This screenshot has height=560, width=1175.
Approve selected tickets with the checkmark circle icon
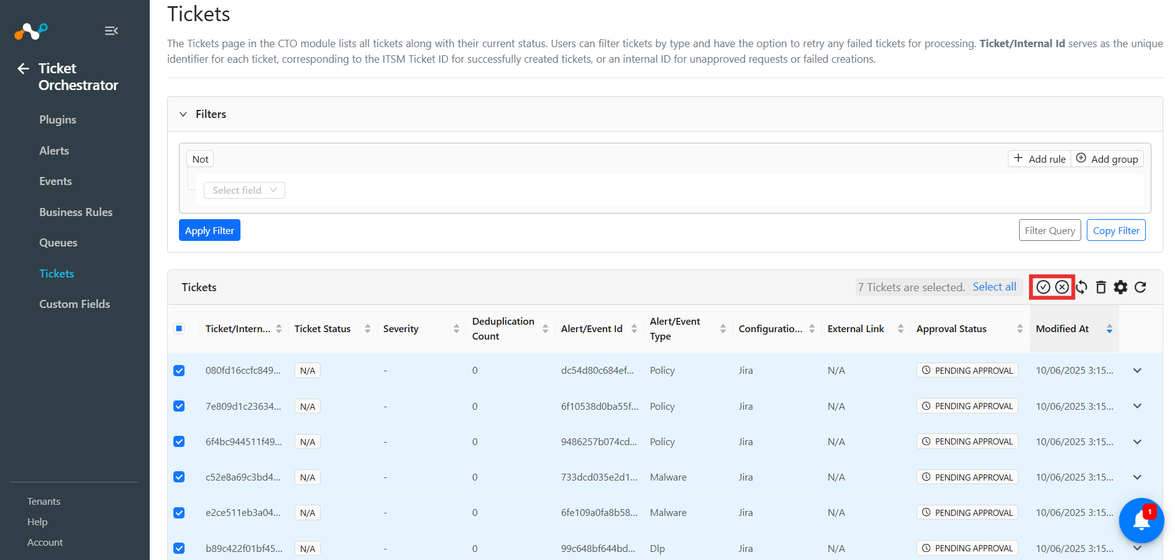(x=1043, y=287)
